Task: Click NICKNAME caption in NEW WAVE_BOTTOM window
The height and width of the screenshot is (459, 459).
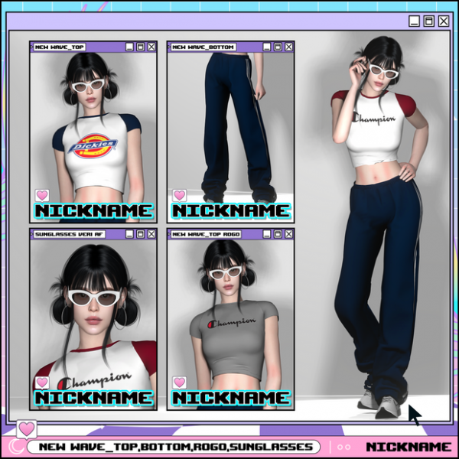Action: [231, 211]
